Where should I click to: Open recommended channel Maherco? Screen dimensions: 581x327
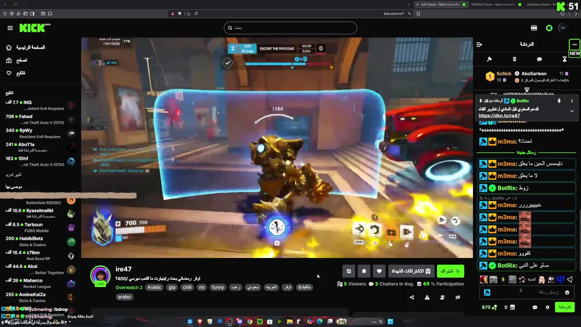click(x=41, y=283)
